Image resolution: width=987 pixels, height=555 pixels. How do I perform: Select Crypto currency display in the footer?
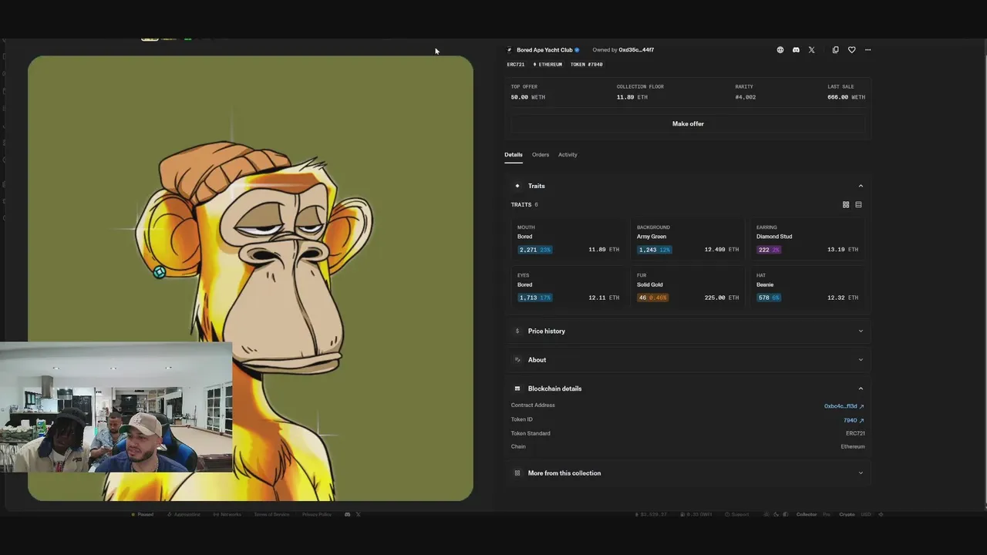847,514
